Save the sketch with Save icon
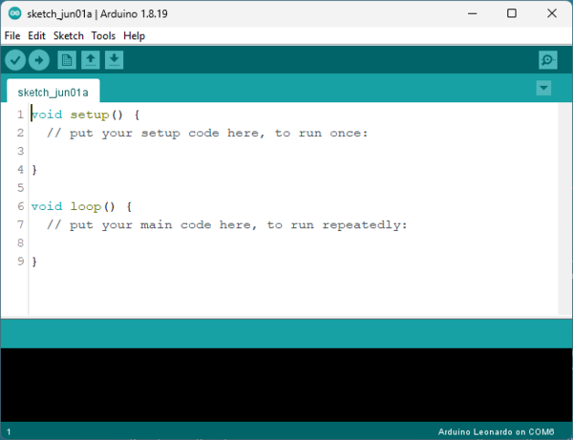Viewport: 573px width, 440px height. click(115, 60)
